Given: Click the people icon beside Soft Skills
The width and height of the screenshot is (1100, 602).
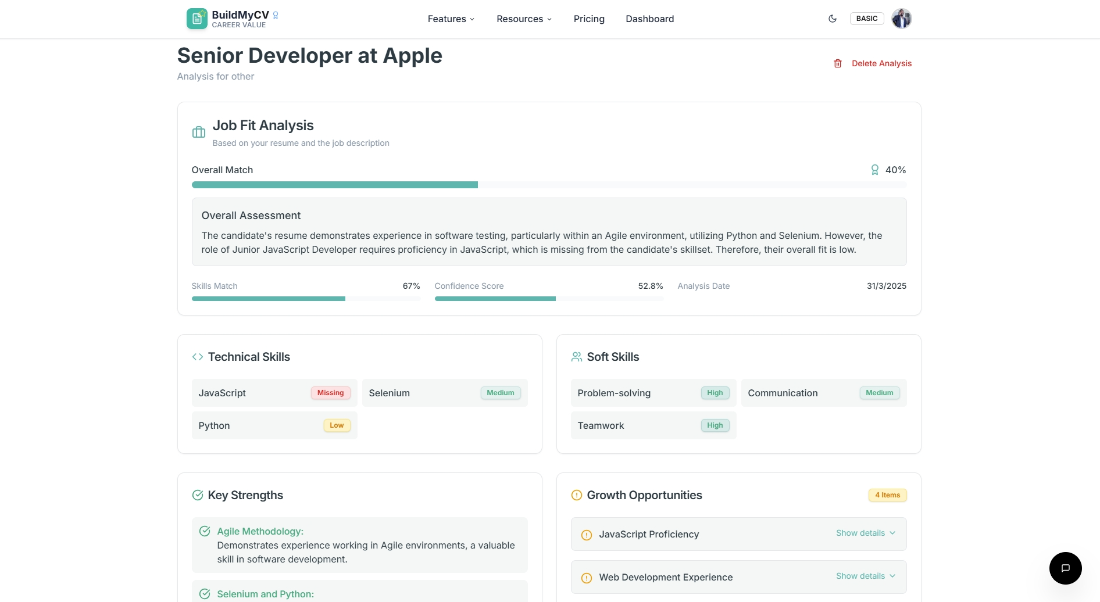Looking at the screenshot, I should (x=577, y=357).
